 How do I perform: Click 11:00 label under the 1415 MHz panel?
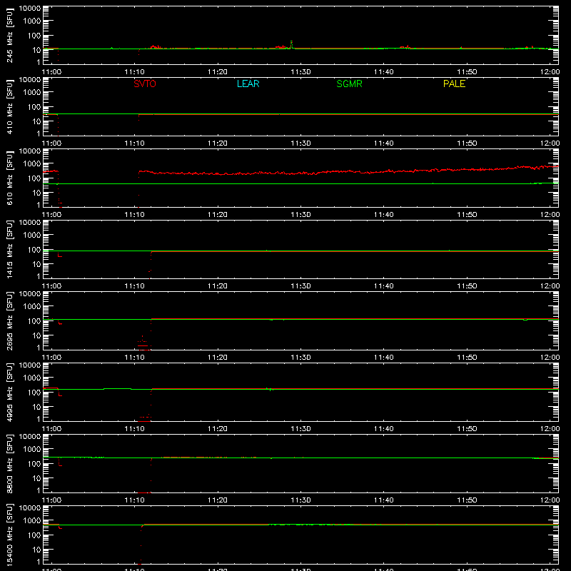[51, 286]
